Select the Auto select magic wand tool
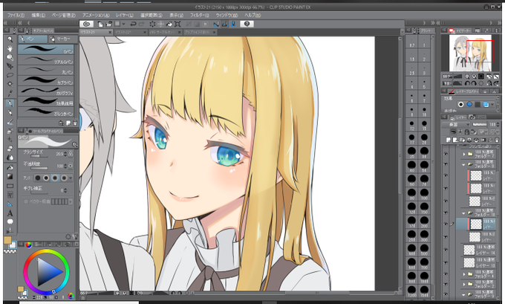The height and width of the screenshot is (304, 505). point(10,84)
